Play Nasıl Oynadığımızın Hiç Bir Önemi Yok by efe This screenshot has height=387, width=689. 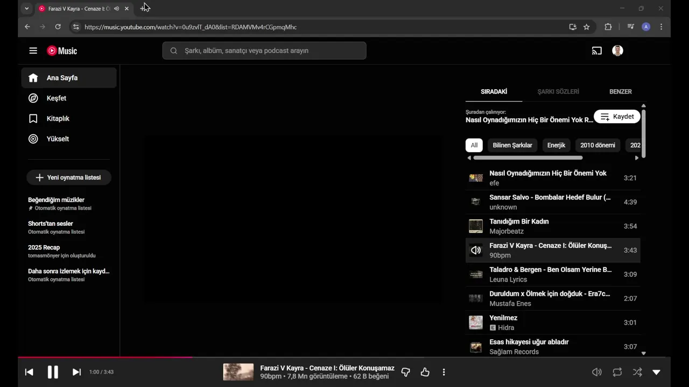click(x=553, y=178)
